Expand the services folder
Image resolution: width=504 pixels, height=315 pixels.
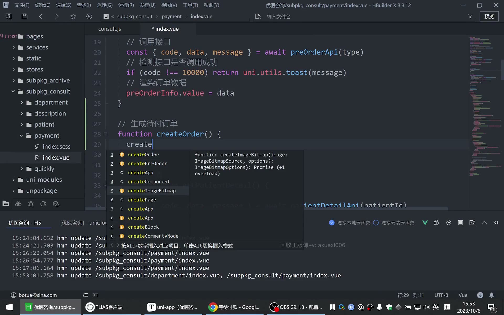point(13,47)
